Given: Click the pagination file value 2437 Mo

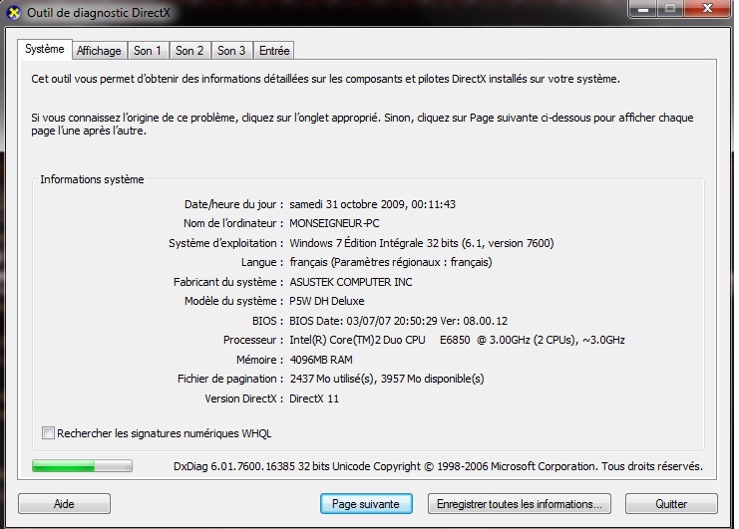Looking at the screenshot, I should (x=387, y=379).
